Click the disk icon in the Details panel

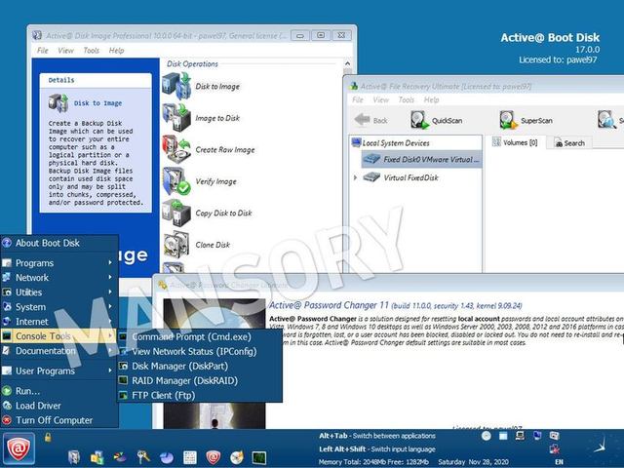(58, 103)
